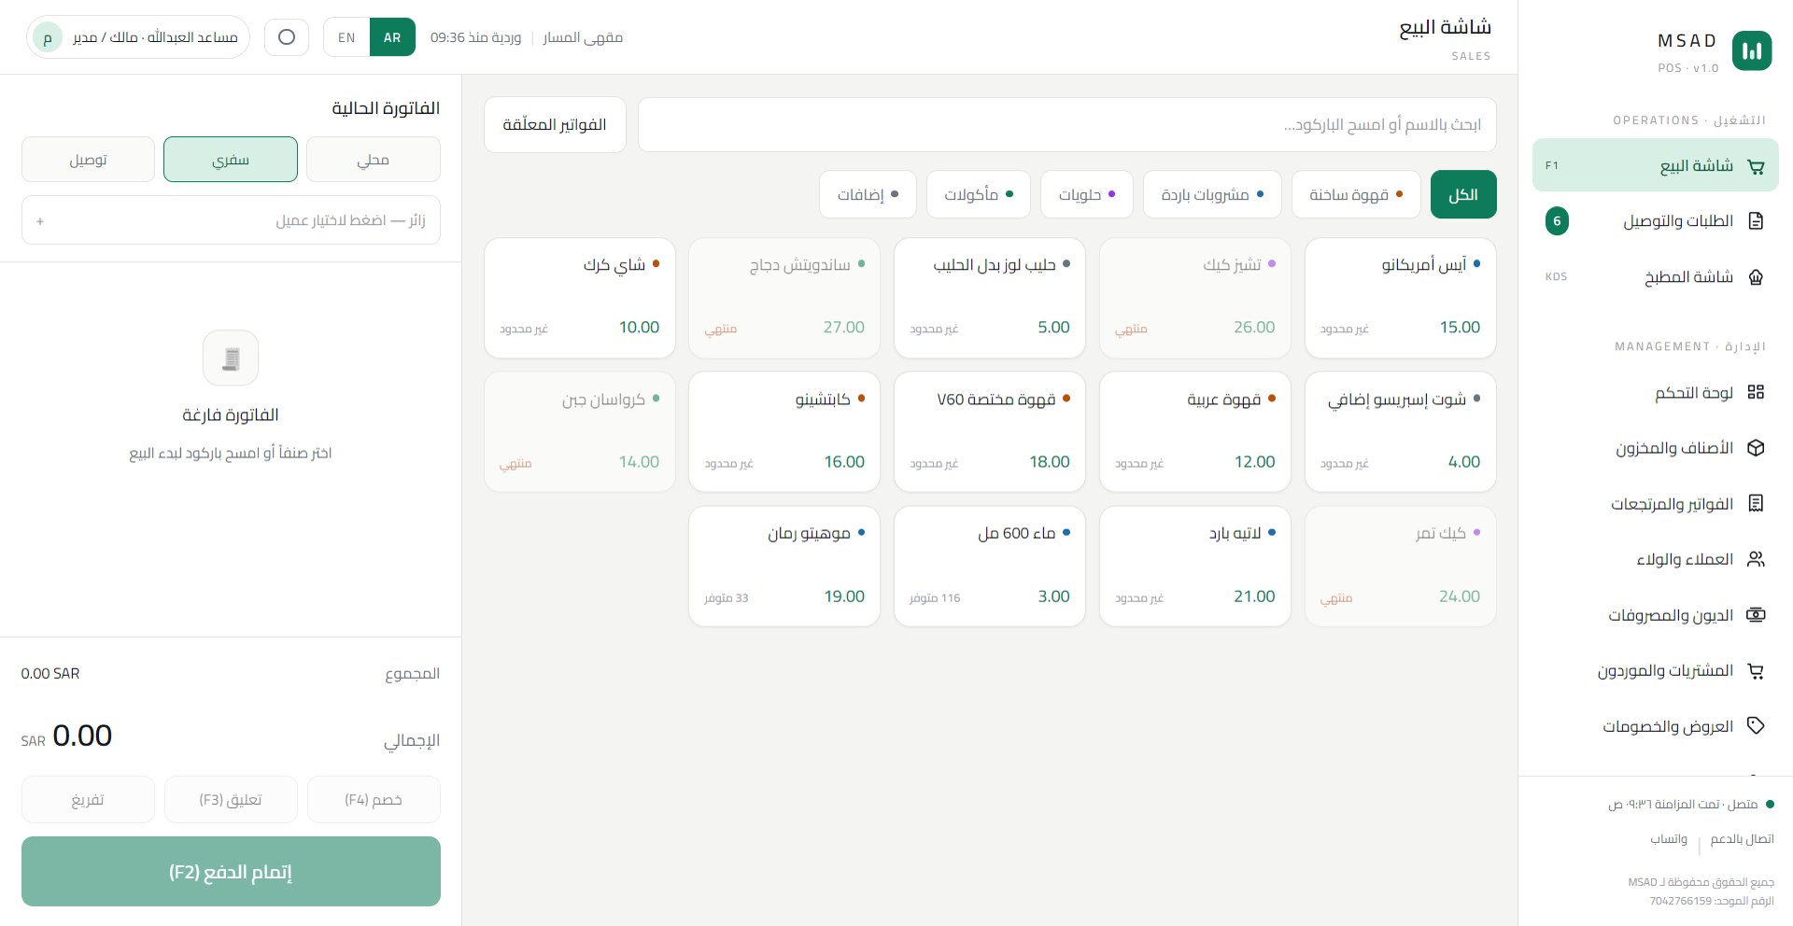Open الفواتير والمرتجعات invoices
The height and width of the screenshot is (926, 1793).
pyautogui.click(x=1655, y=504)
